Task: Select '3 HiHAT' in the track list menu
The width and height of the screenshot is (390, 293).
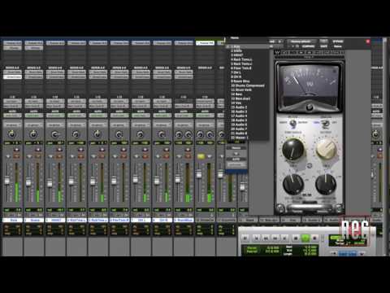Action: pos(237,55)
